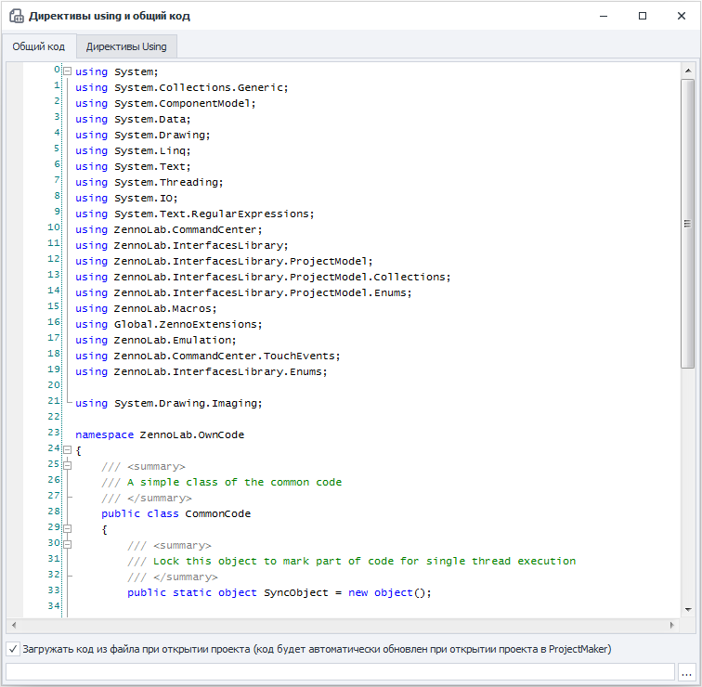This screenshot has height=687, width=702.
Task: Switch to the Общий код tab
Action: pyautogui.click(x=39, y=46)
